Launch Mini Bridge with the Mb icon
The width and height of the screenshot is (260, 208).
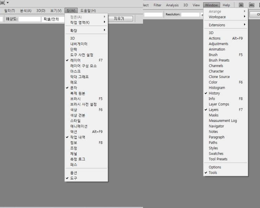(x=252, y=5)
